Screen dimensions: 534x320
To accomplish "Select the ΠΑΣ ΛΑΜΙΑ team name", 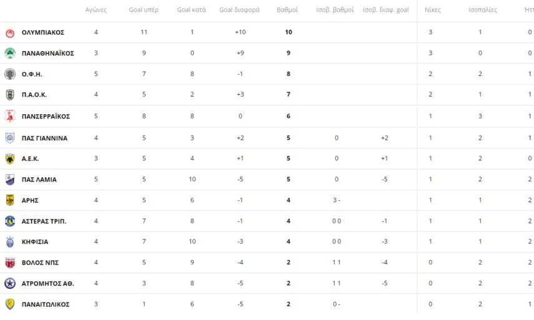I will (39, 180).
